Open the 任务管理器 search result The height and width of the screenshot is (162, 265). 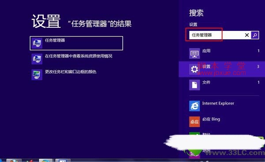[76, 43]
